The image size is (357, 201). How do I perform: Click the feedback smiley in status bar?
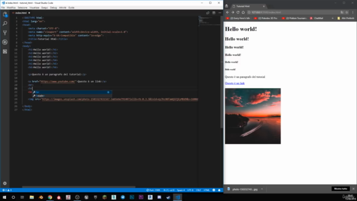214,190
